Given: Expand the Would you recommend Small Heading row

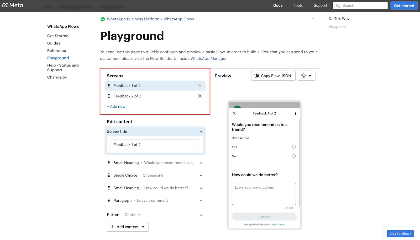Looking at the screenshot, I should tap(201, 163).
